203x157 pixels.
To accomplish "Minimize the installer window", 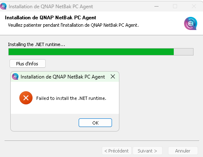I will (x=156, y=6).
